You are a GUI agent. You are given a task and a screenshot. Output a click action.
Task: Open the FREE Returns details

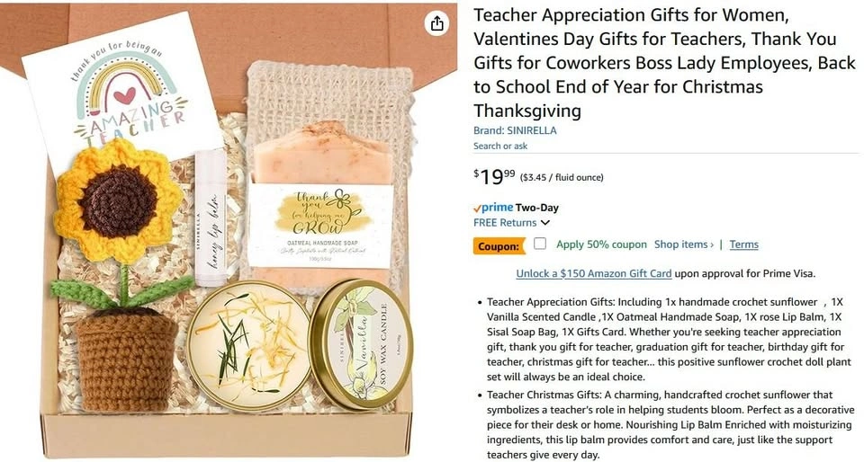(505, 223)
